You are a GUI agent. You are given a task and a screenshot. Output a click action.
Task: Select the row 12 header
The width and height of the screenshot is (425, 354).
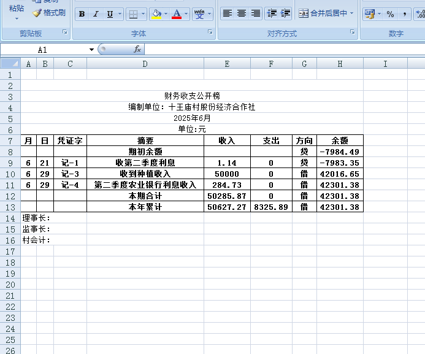(x=10, y=196)
